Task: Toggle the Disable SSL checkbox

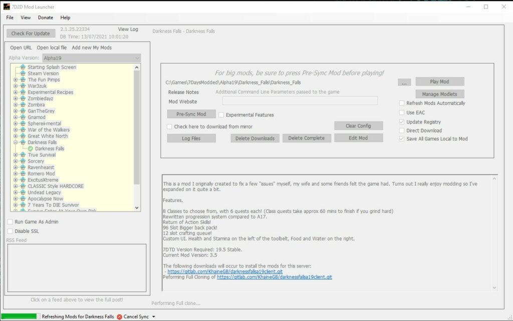Action: [10, 231]
